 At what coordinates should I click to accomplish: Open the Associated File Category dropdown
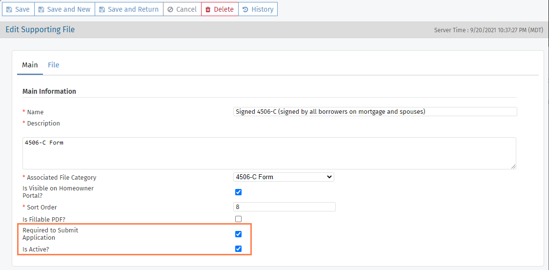(x=284, y=177)
